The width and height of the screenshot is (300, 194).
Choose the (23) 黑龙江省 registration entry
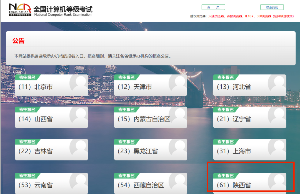coord(151,150)
